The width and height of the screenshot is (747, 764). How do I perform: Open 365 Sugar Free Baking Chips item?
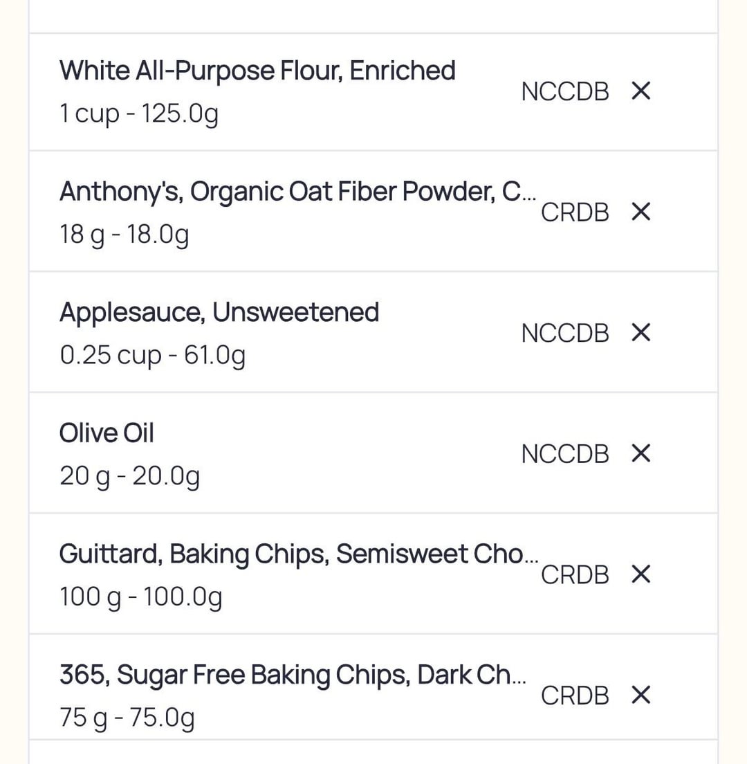[x=293, y=675]
